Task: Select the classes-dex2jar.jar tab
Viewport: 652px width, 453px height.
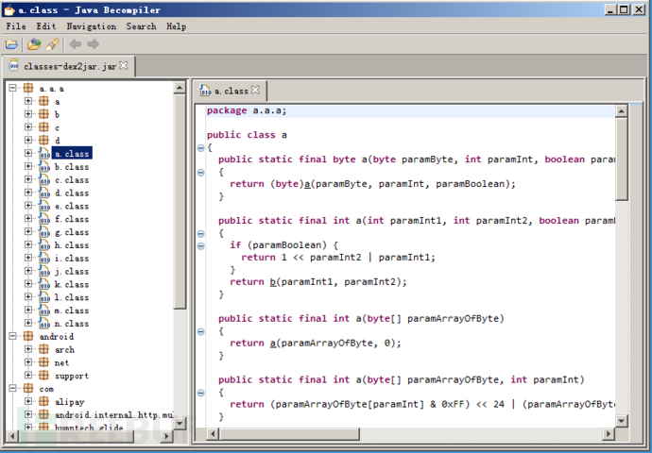Action: (69, 66)
